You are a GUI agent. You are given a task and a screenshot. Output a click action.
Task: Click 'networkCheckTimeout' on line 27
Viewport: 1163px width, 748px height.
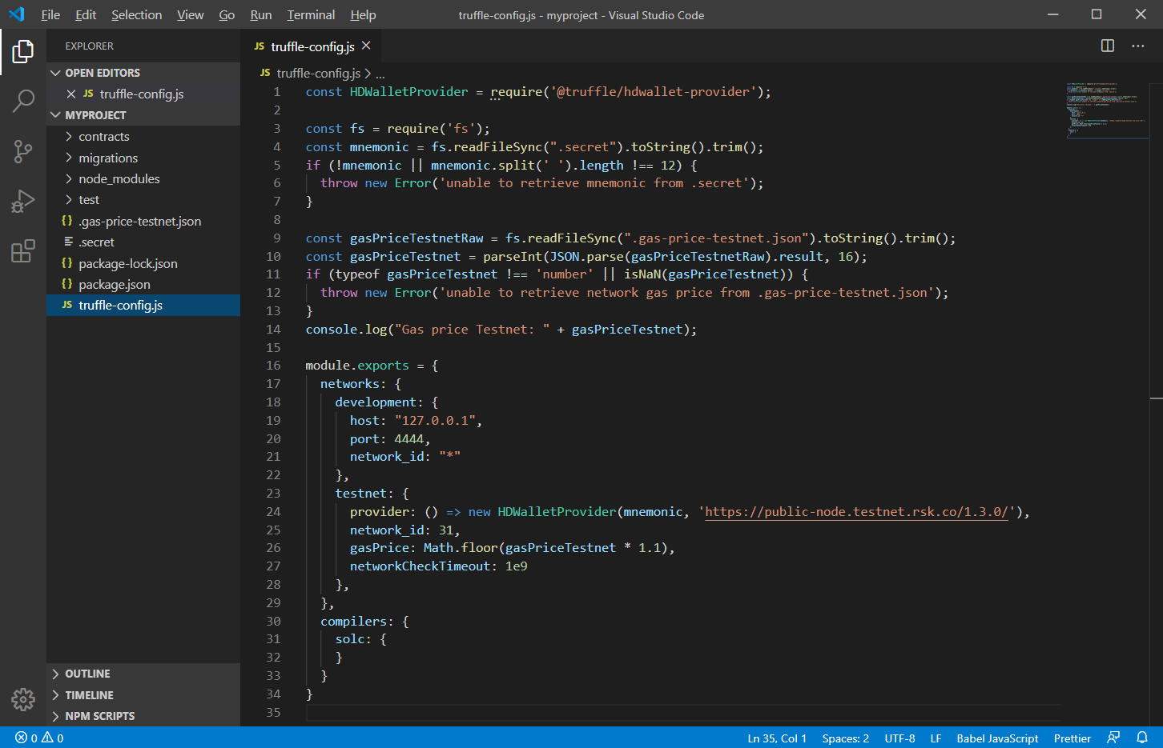coord(420,566)
